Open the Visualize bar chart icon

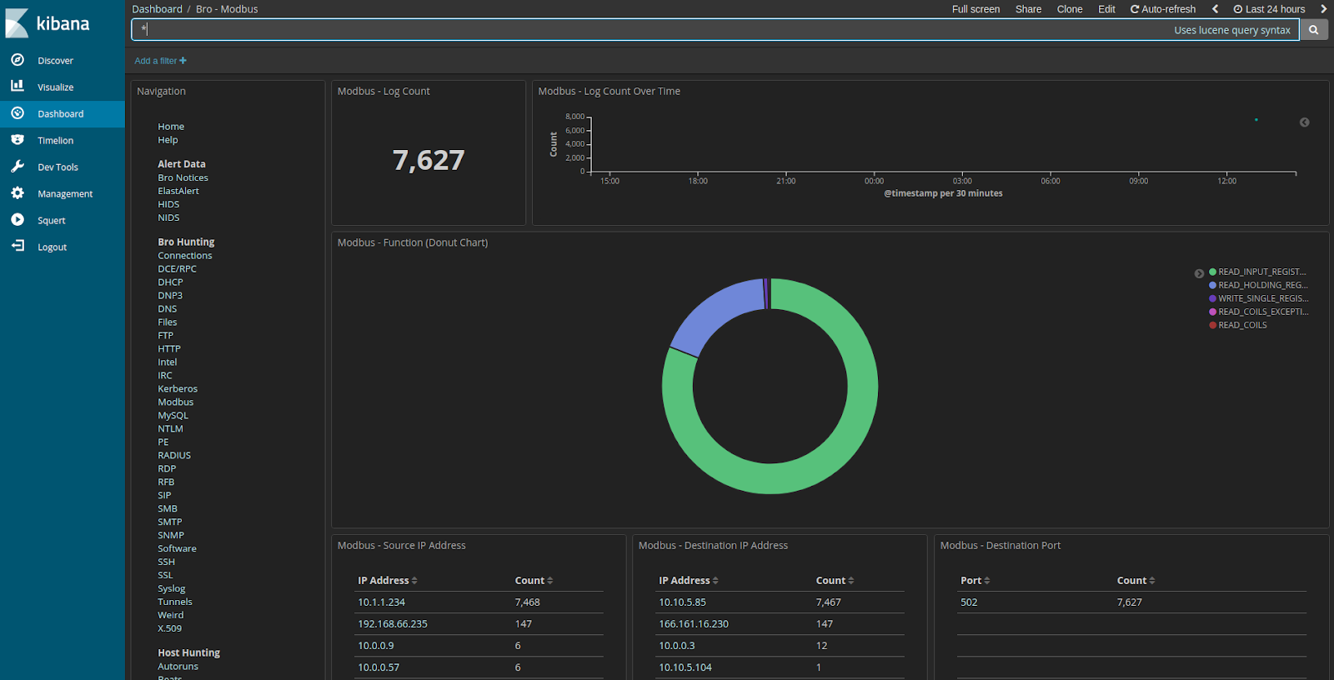pyautogui.click(x=18, y=86)
